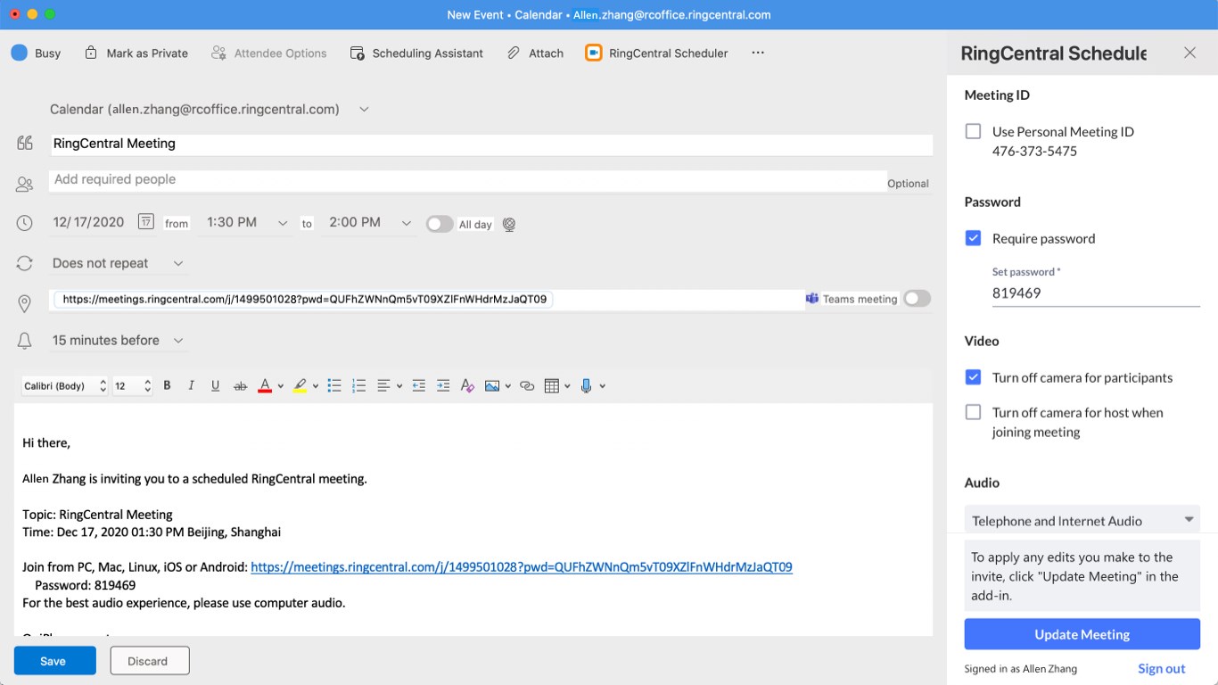The height and width of the screenshot is (685, 1218).
Task: Decrease paragraph indent
Action: click(418, 386)
